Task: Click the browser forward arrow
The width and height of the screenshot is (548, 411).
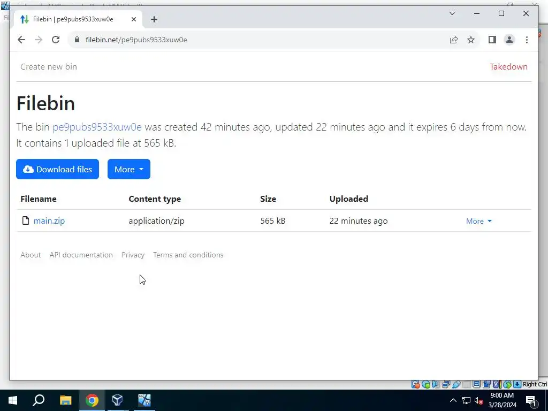Action: click(39, 40)
